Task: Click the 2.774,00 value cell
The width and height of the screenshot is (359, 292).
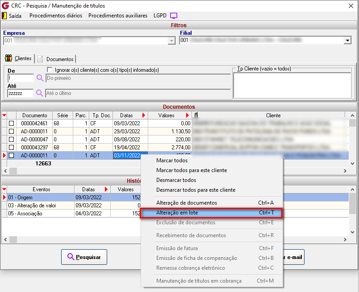Action: [x=170, y=148]
